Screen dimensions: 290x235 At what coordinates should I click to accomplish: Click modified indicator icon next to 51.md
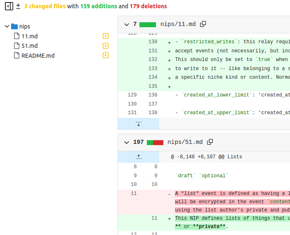[x=106, y=46]
